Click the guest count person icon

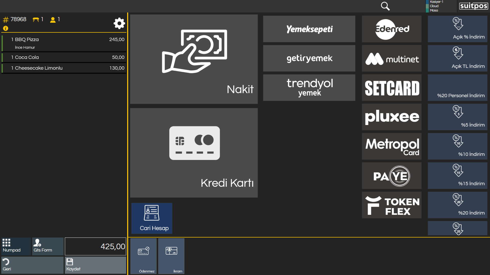click(53, 20)
